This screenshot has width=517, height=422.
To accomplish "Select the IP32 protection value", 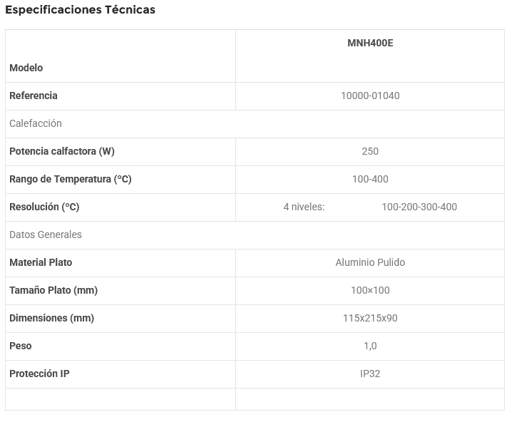I will click(x=370, y=374).
